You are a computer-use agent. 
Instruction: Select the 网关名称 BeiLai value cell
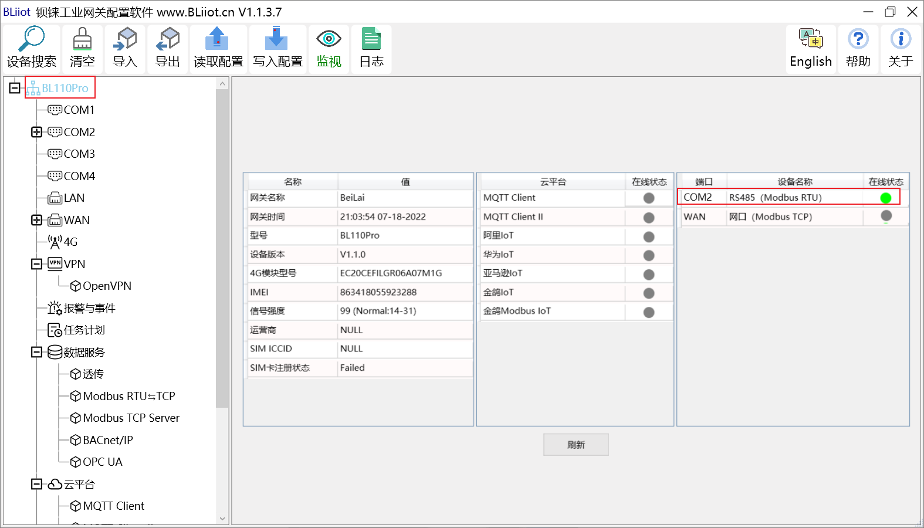(x=405, y=198)
